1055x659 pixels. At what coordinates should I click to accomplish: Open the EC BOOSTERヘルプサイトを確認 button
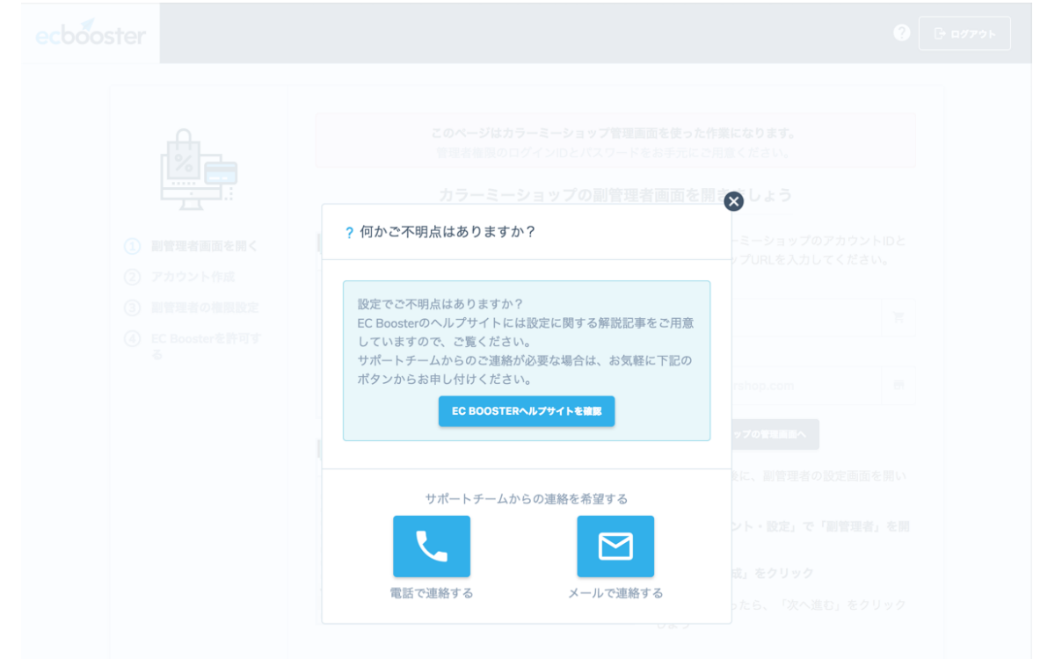tap(527, 411)
